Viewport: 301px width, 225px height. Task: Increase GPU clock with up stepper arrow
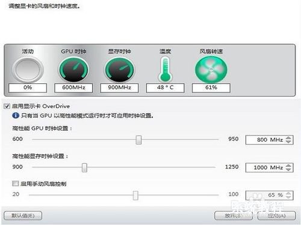[x=288, y=138]
